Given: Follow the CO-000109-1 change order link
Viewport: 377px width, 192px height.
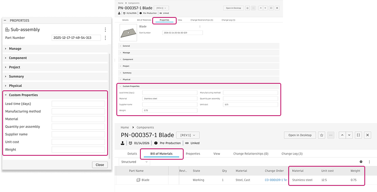Looking at the screenshot, I should tap(276, 180).
